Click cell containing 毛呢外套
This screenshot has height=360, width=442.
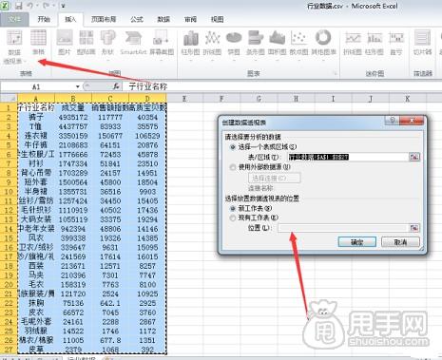(36, 322)
